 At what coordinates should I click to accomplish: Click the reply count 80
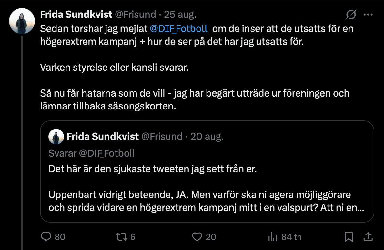click(60, 237)
